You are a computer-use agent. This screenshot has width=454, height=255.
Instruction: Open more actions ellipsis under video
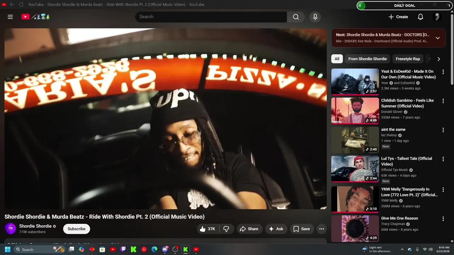pos(321,229)
